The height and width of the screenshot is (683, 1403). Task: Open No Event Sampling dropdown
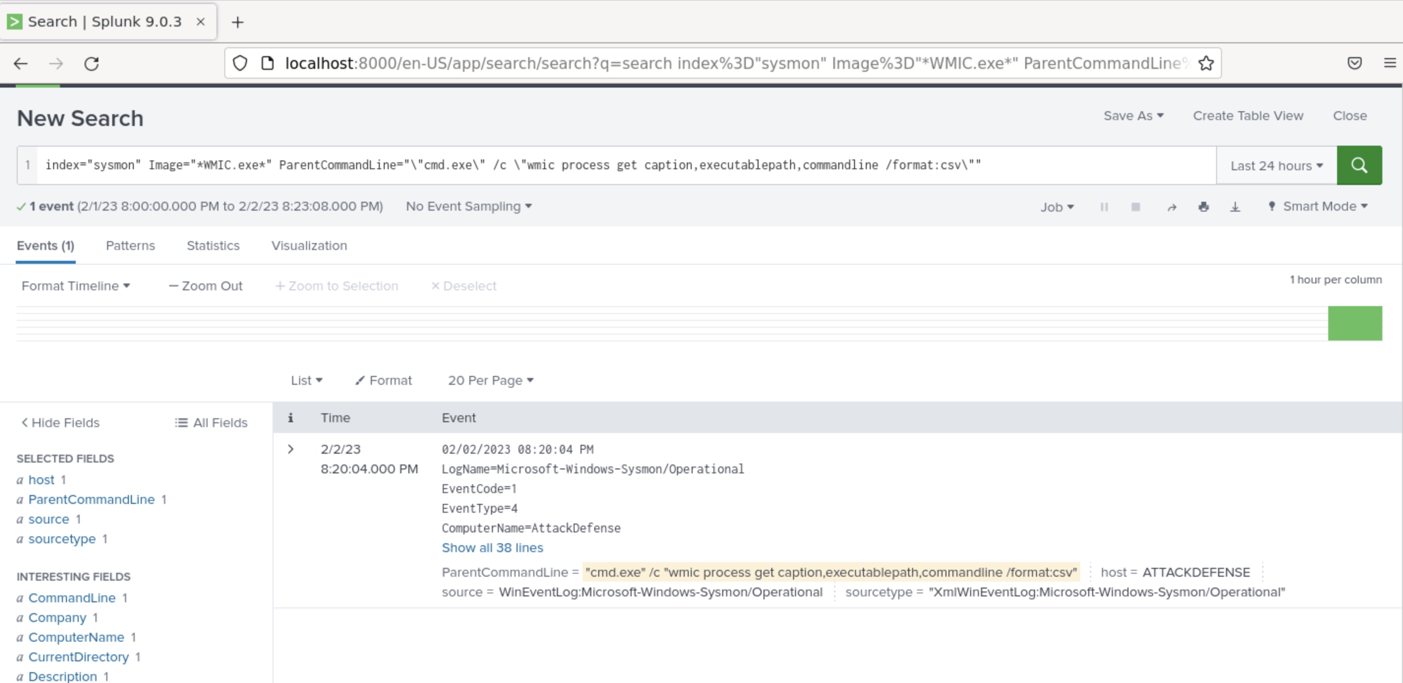(469, 206)
